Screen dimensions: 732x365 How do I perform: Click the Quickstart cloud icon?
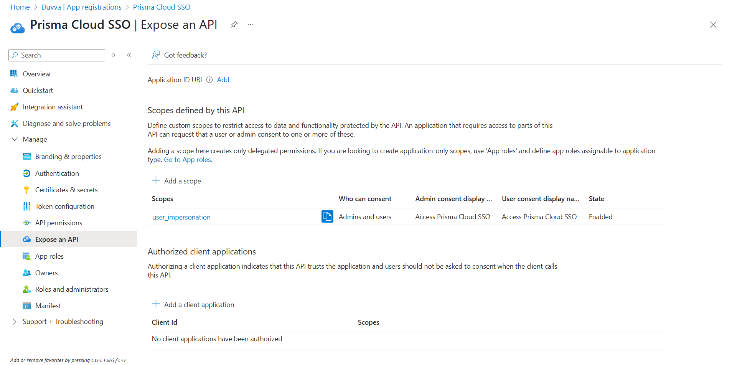click(x=14, y=91)
